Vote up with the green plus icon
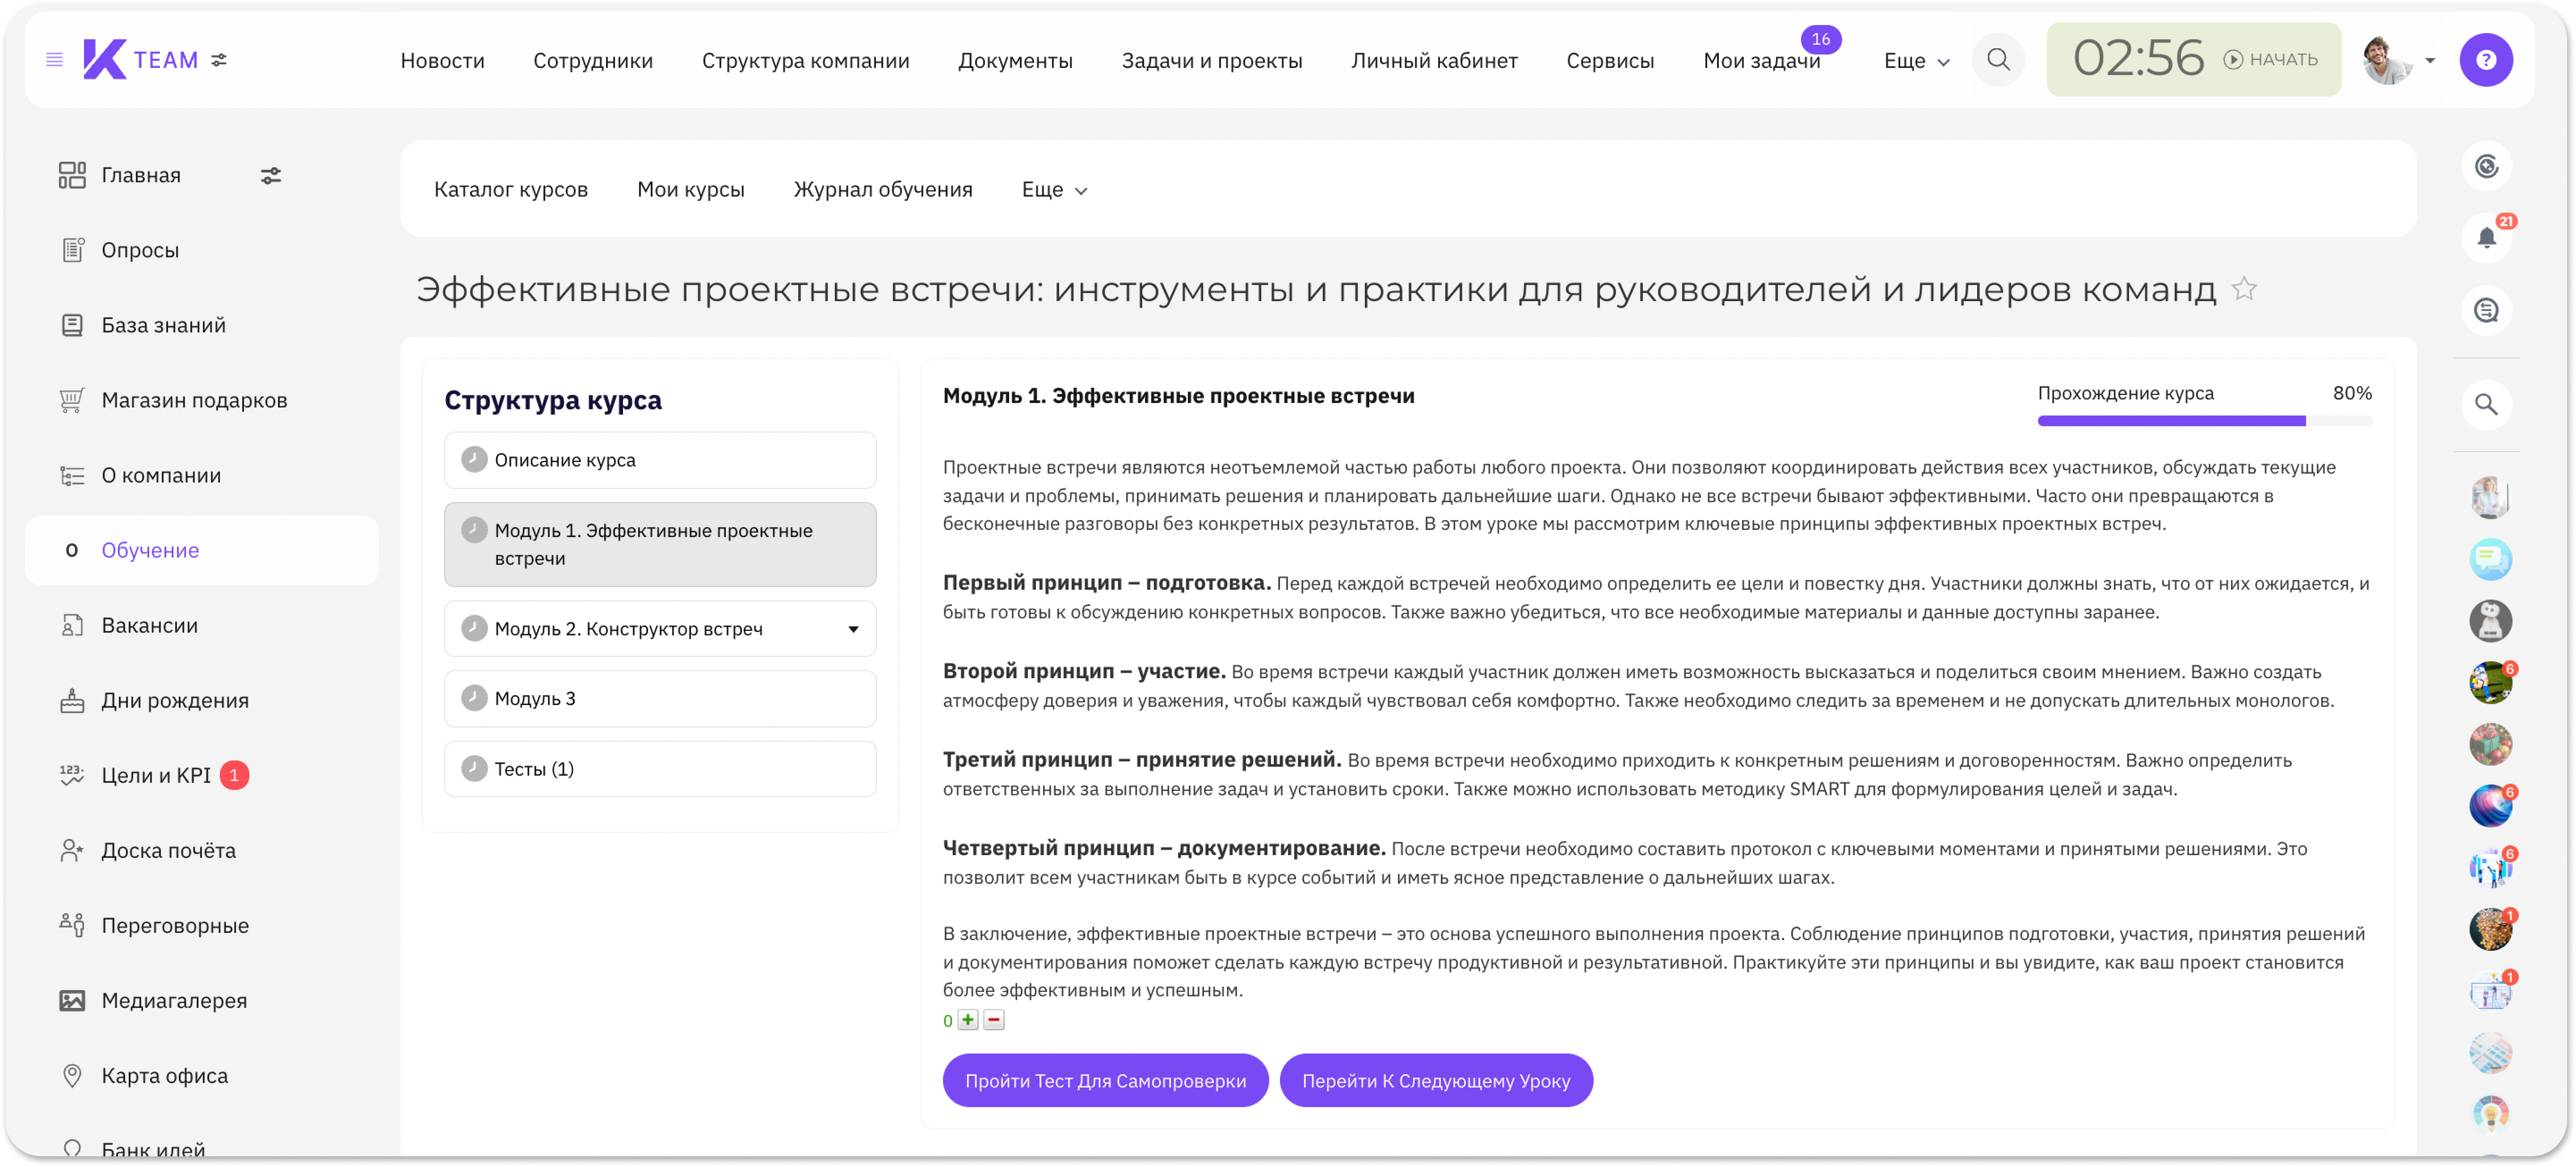The height and width of the screenshot is (1167, 2576). pyautogui.click(x=967, y=1020)
